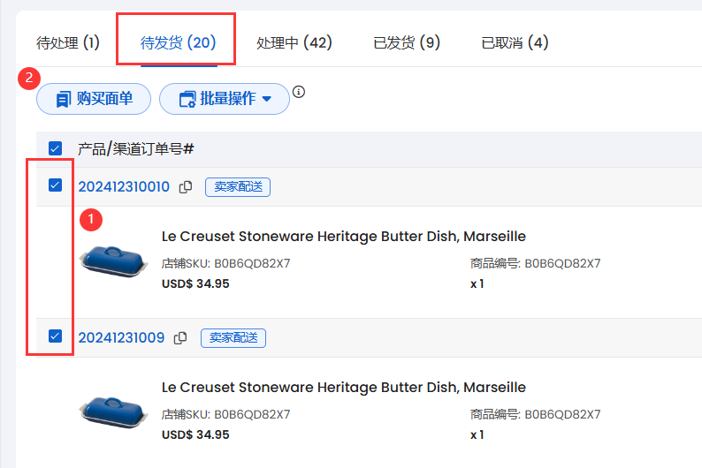Copy order number 20241231009
Screen dimensions: 702x468
pos(180,338)
